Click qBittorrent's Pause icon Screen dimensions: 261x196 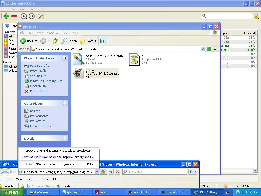pyautogui.click(x=32, y=16)
